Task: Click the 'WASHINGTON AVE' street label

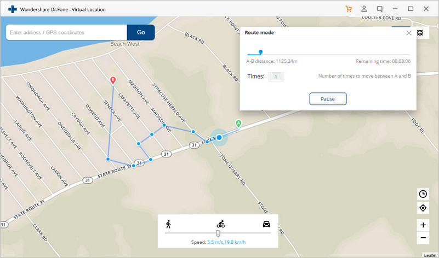Action: pos(29,112)
